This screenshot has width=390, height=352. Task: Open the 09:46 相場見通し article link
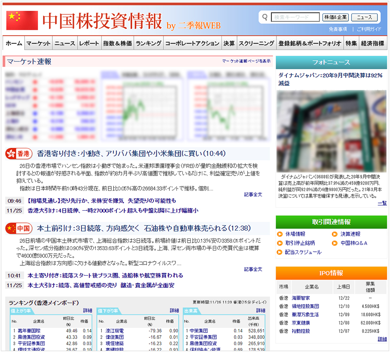tap(102, 201)
